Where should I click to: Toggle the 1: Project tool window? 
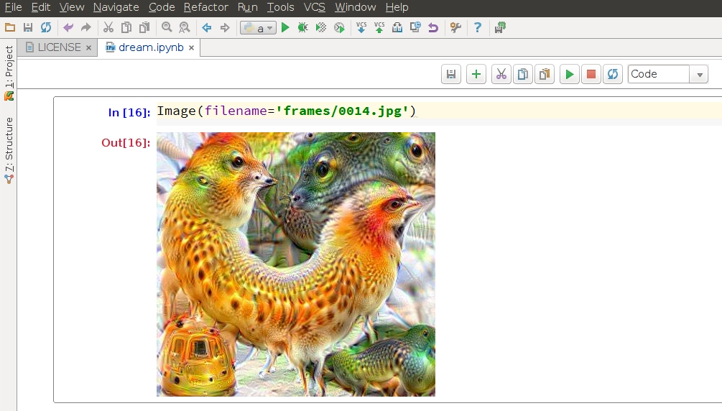(x=9, y=72)
